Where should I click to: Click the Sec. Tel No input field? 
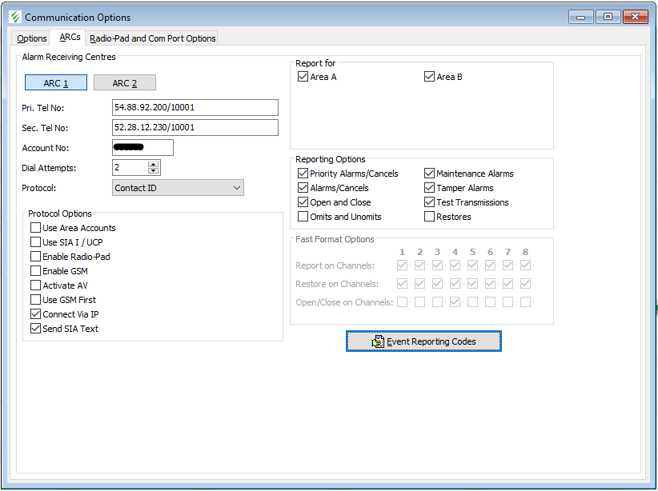click(195, 128)
